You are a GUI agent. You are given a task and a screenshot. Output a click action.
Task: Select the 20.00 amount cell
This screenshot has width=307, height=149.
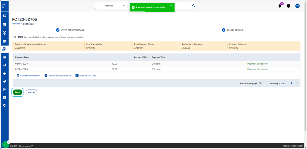pyautogui.click(x=115, y=69)
